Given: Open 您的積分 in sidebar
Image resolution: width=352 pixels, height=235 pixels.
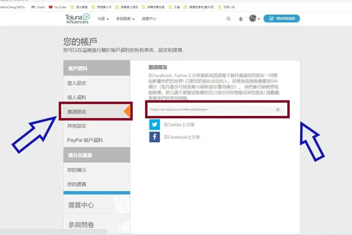Looking at the screenshot, I should pos(97,170).
